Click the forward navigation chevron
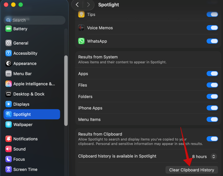 coord(88,5)
